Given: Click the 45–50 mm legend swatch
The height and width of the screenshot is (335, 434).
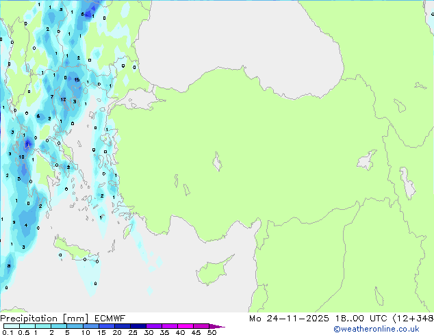Looking at the screenshot, I should (201, 326).
